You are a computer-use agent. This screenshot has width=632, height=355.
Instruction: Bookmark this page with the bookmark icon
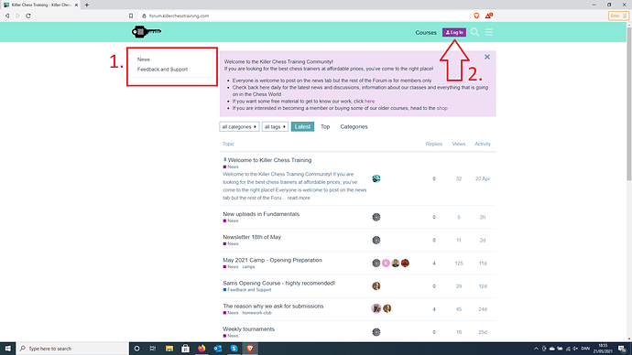pyautogui.click(x=131, y=16)
